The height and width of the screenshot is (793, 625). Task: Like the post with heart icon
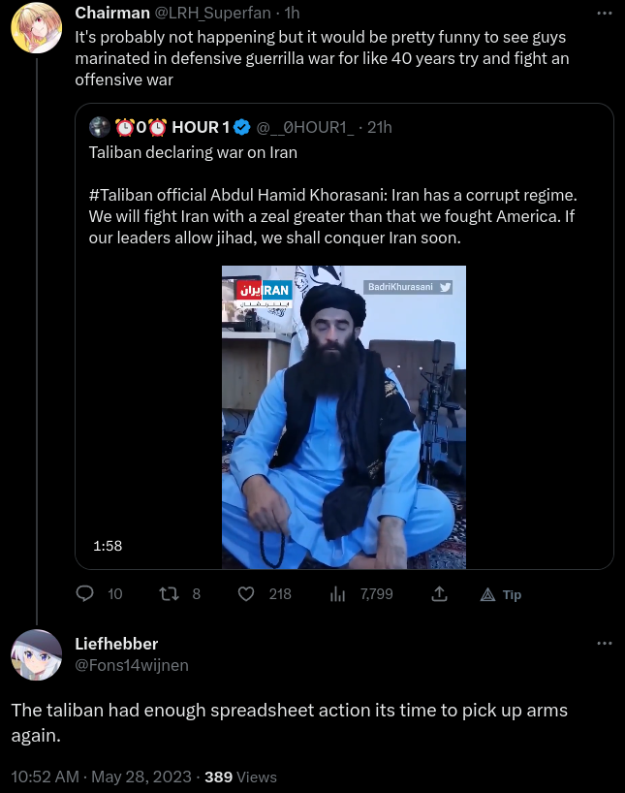click(x=246, y=593)
